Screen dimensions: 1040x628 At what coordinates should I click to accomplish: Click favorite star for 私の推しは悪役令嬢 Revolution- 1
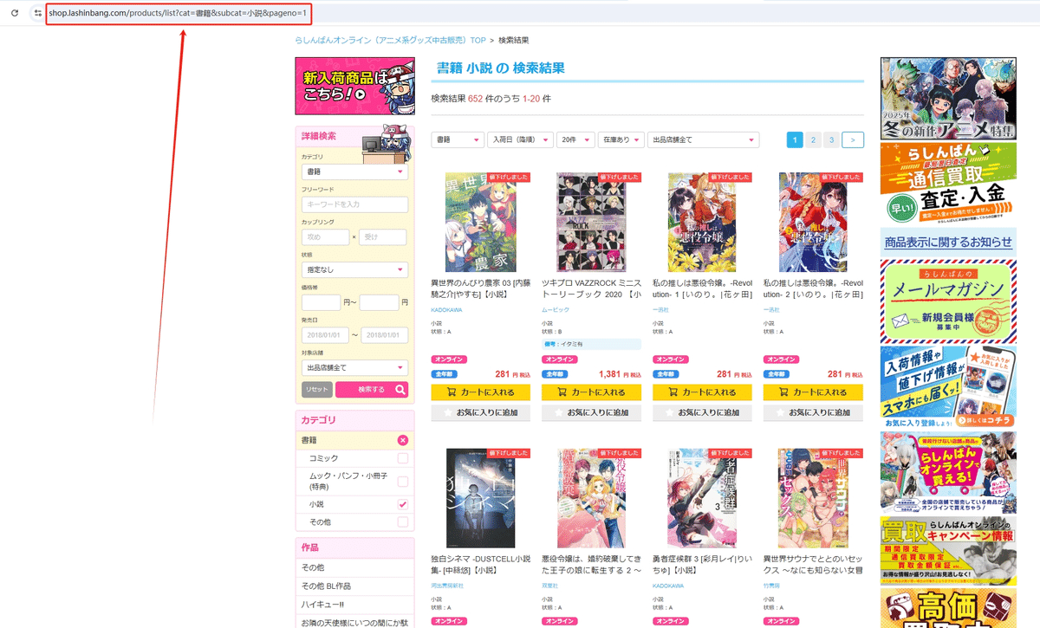670,413
